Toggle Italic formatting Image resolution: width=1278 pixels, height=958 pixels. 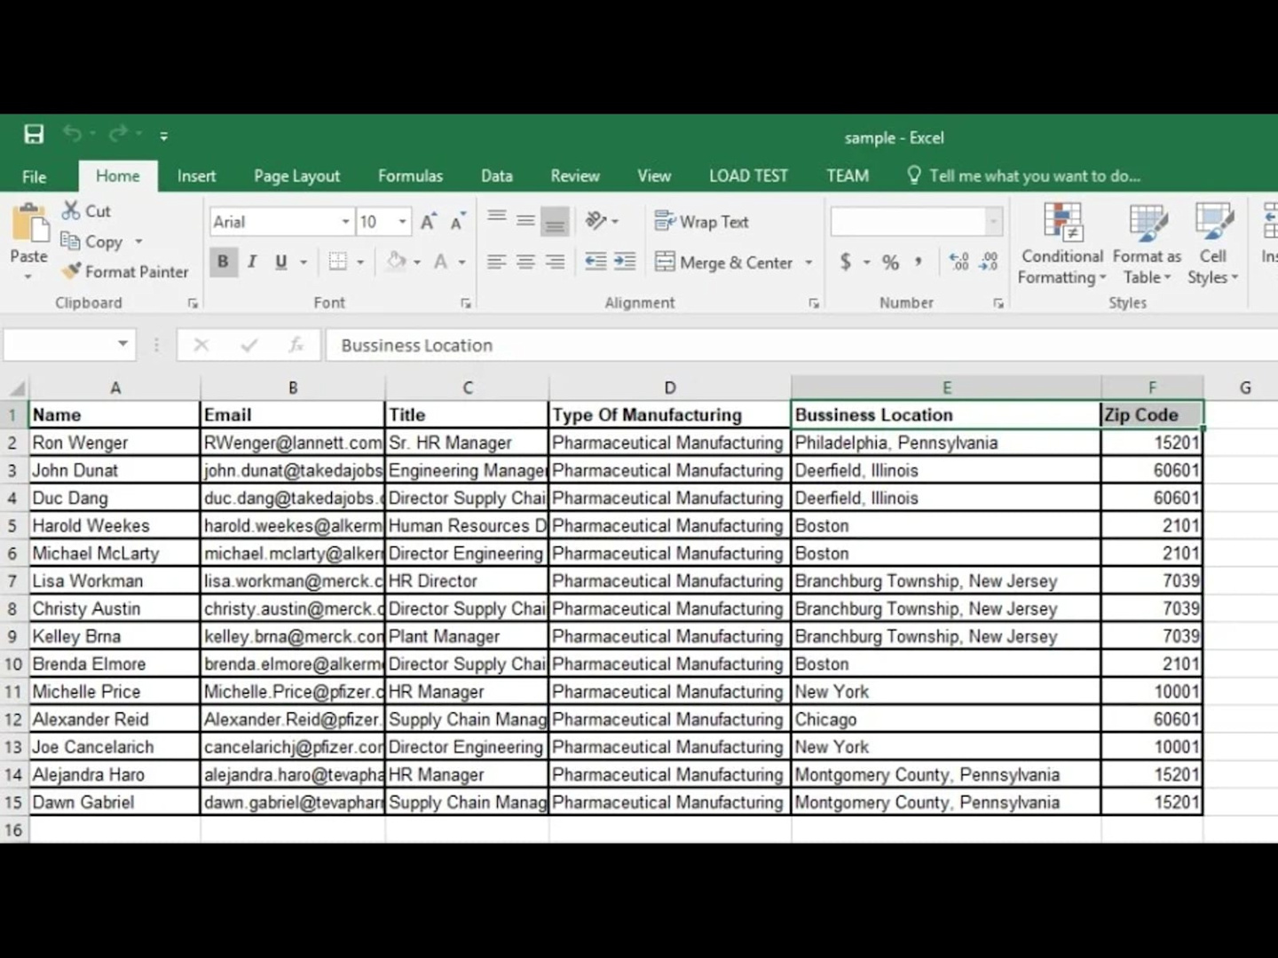[x=252, y=262]
